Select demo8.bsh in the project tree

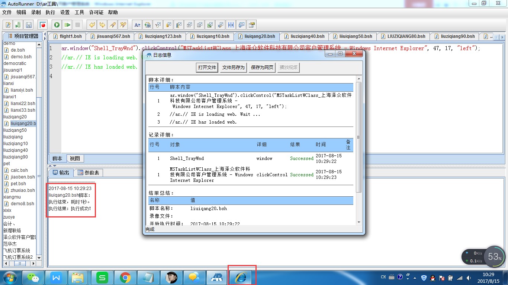(x=22, y=204)
